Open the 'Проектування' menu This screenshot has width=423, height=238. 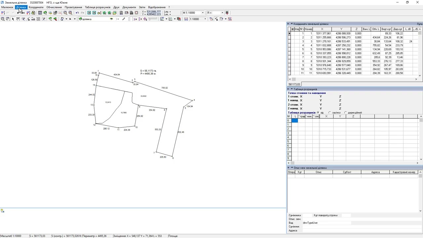click(x=73, y=7)
